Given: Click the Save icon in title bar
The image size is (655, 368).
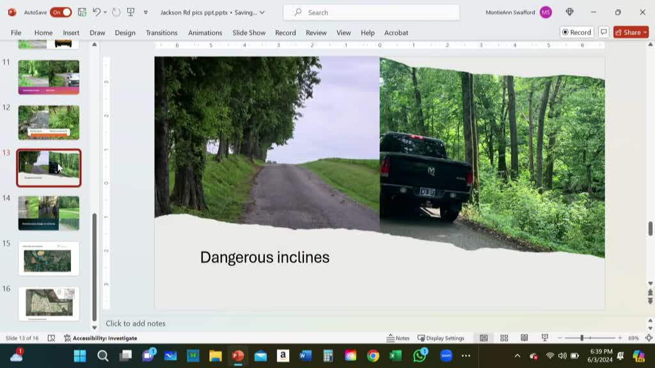Looking at the screenshot, I should coord(82,12).
